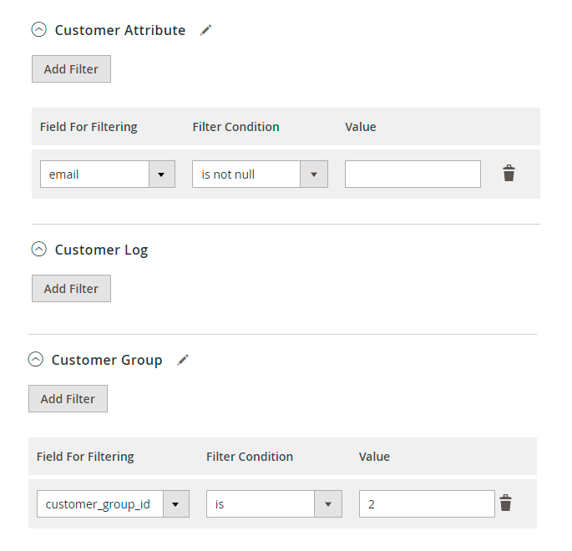572x551 pixels.
Task: Click the Customer Group section title
Action: click(x=107, y=361)
